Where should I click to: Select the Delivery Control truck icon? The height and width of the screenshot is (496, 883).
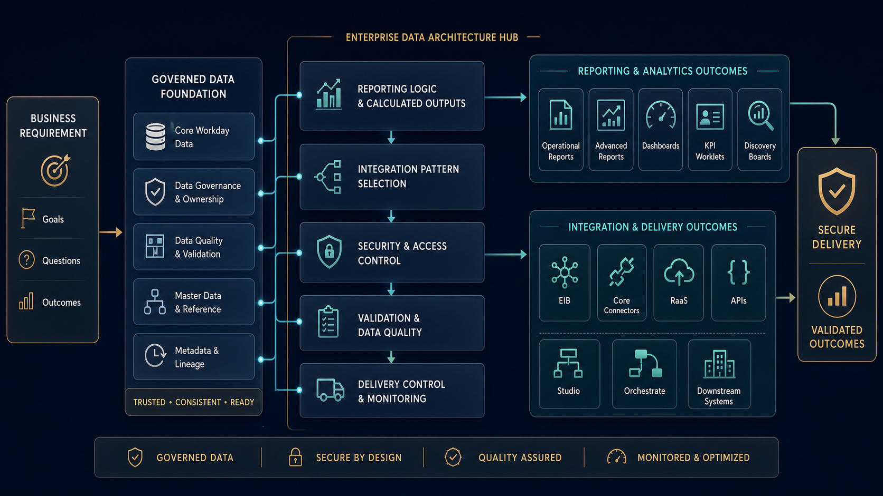[331, 390]
